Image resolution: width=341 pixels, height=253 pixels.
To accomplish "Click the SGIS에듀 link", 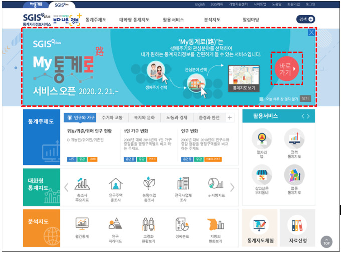I will (217, 4).
